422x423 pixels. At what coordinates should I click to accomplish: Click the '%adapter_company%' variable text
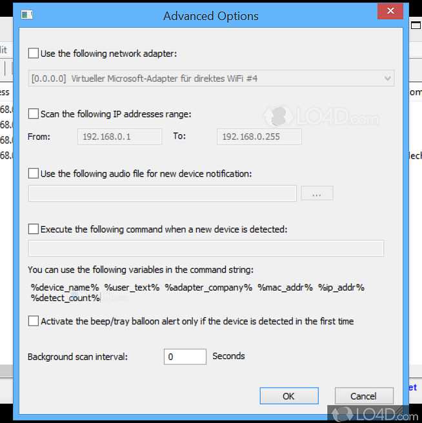pos(208,288)
